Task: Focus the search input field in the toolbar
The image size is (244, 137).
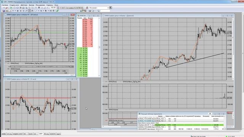Action: pos(105,11)
